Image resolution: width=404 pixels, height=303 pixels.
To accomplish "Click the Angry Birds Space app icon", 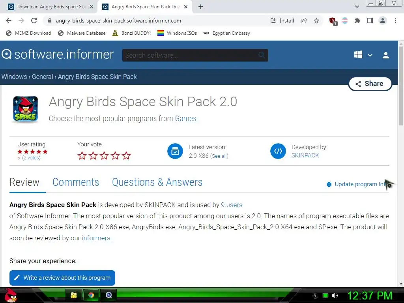I will 25,109.
